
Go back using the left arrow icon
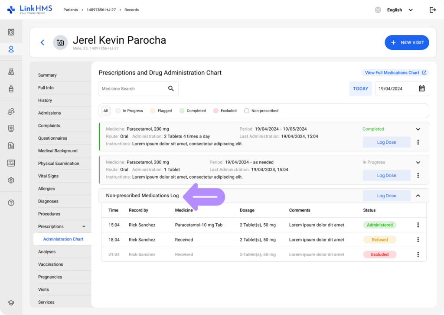(x=42, y=42)
